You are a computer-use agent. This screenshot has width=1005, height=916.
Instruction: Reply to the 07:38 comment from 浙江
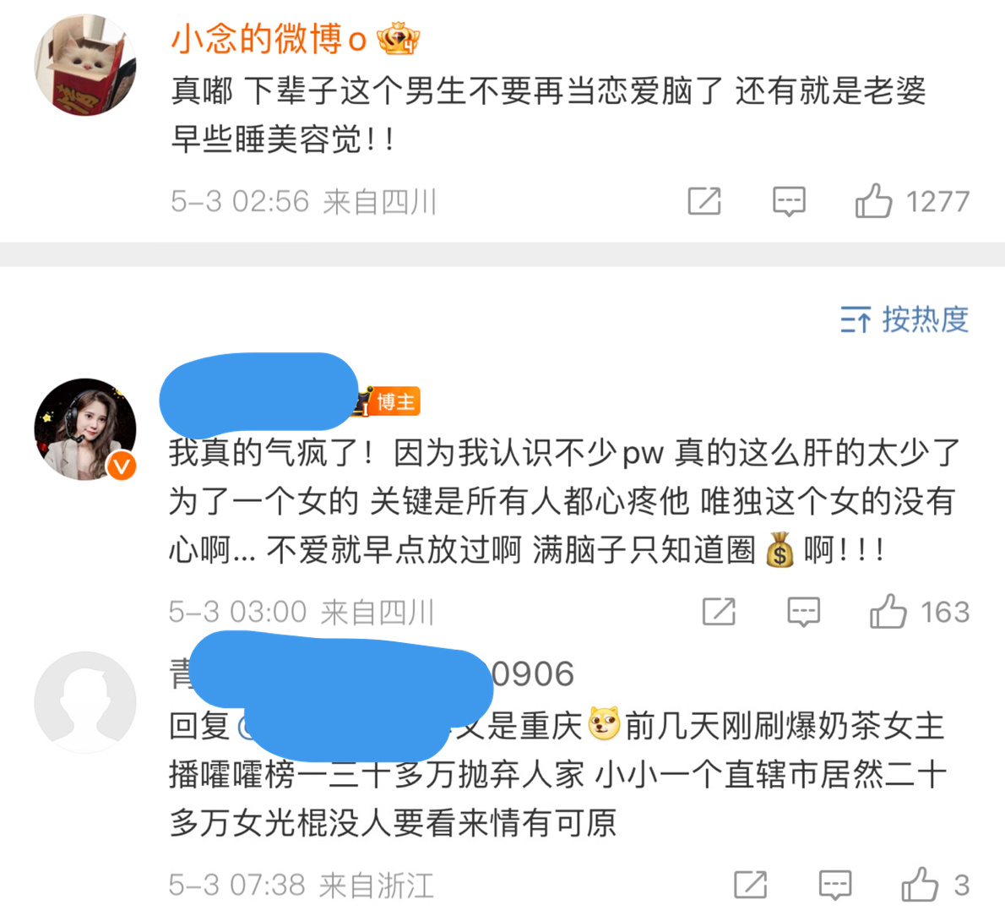point(836,885)
